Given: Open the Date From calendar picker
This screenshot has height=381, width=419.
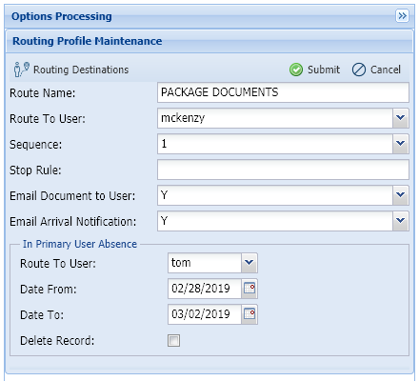Looking at the screenshot, I should pos(249,289).
